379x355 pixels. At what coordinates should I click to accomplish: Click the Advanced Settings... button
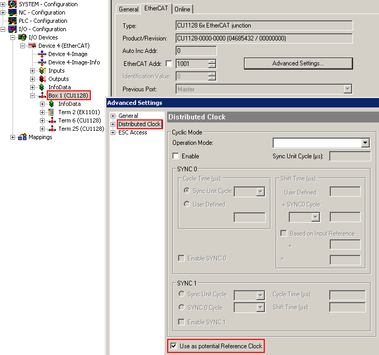pyautogui.click(x=299, y=63)
